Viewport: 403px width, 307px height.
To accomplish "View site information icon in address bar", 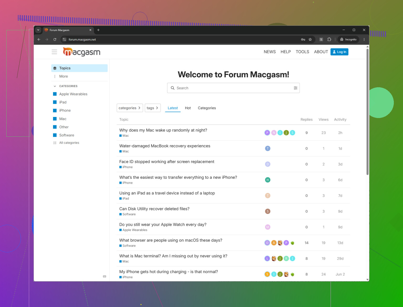I will click(64, 39).
